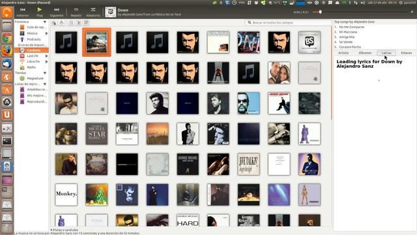The image size is (417, 235).
Task: Select the 'Jive Talkin'' album cover
Action: pos(248,164)
